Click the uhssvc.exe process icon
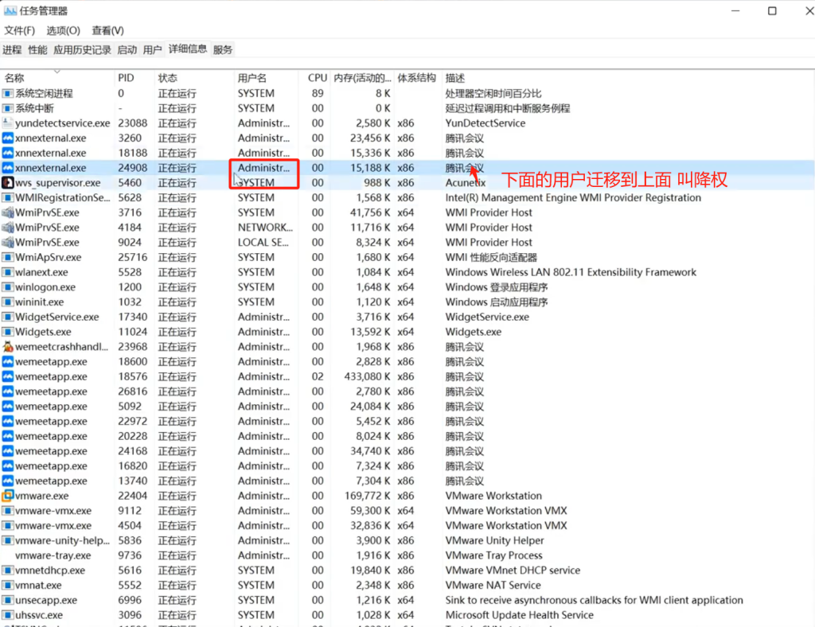The height and width of the screenshot is (627, 815). (7, 615)
